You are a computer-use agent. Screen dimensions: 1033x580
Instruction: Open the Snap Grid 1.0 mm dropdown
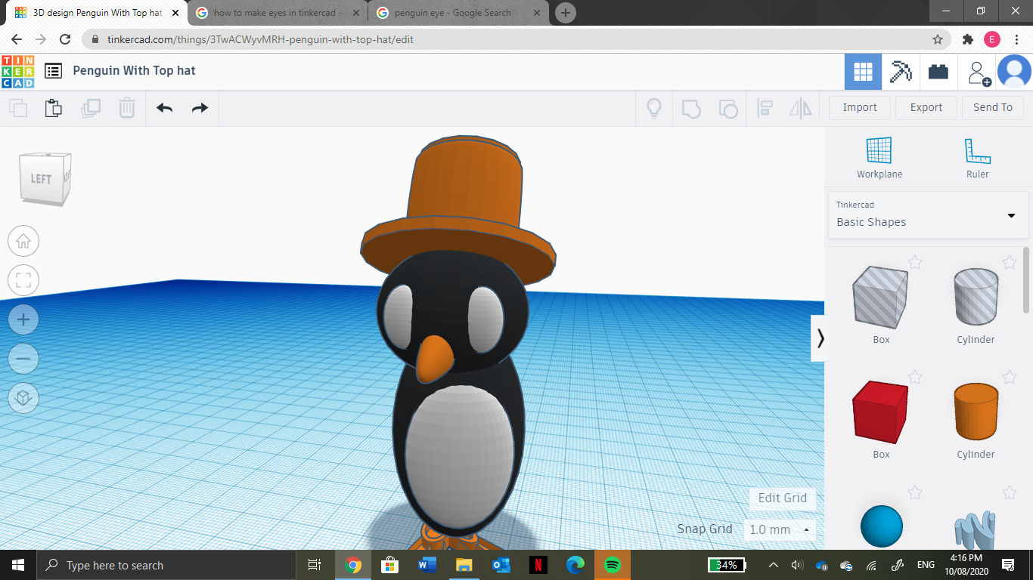780,529
